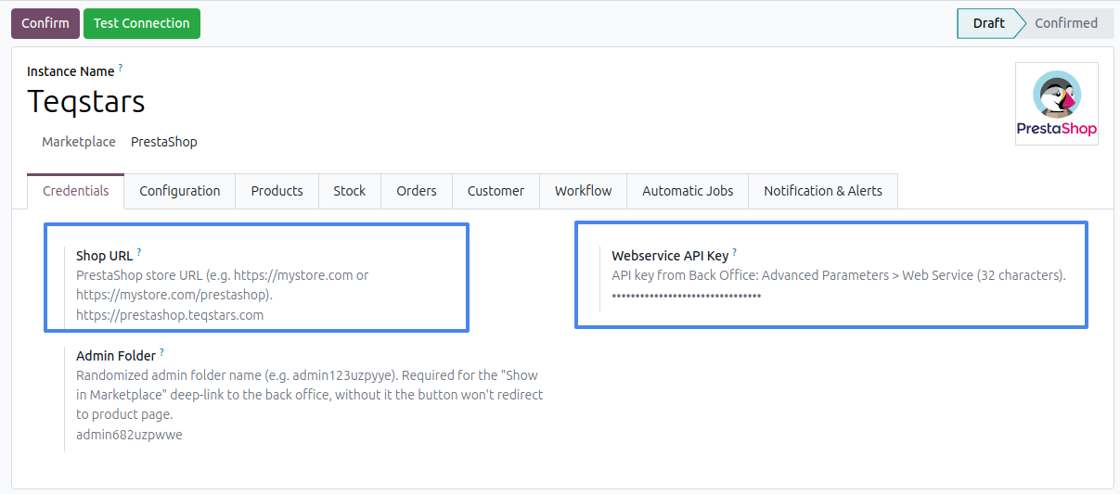
Task: Show help tooltip for Webservice API Key
Action: click(735, 252)
